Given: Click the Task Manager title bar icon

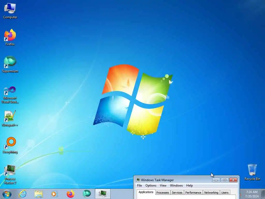Looking at the screenshot, I should click(138, 180).
